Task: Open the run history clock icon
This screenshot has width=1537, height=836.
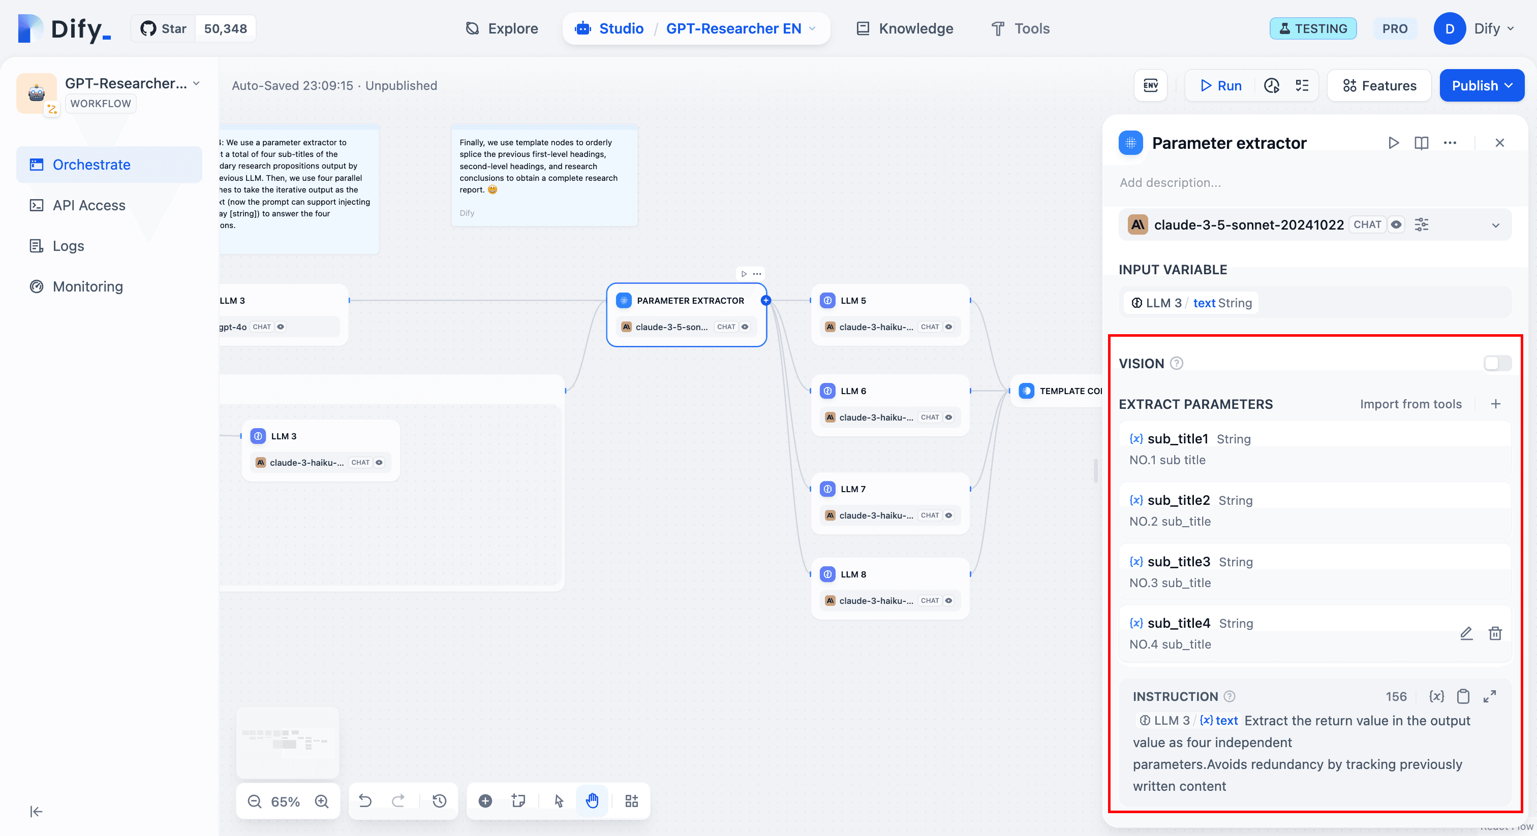Action: (1272, 85)
